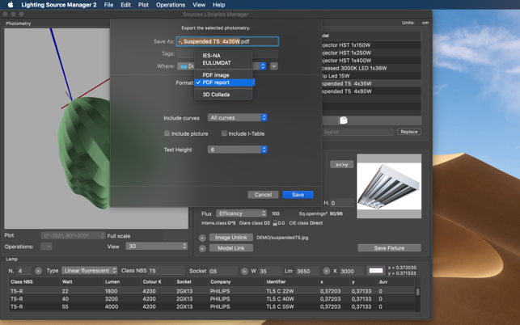Open the Edit menu
The width and height of the screenshot is (520, 325).
[x=125, y=5]
